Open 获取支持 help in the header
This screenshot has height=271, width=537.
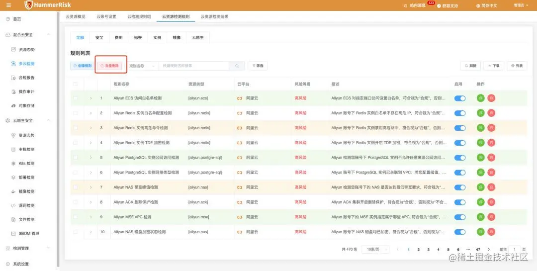447,6
